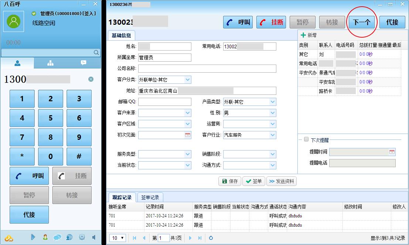This screenshot has height=245, width=409.
Task: Open the 性别 gender dropdown
Action: [273, 113]
